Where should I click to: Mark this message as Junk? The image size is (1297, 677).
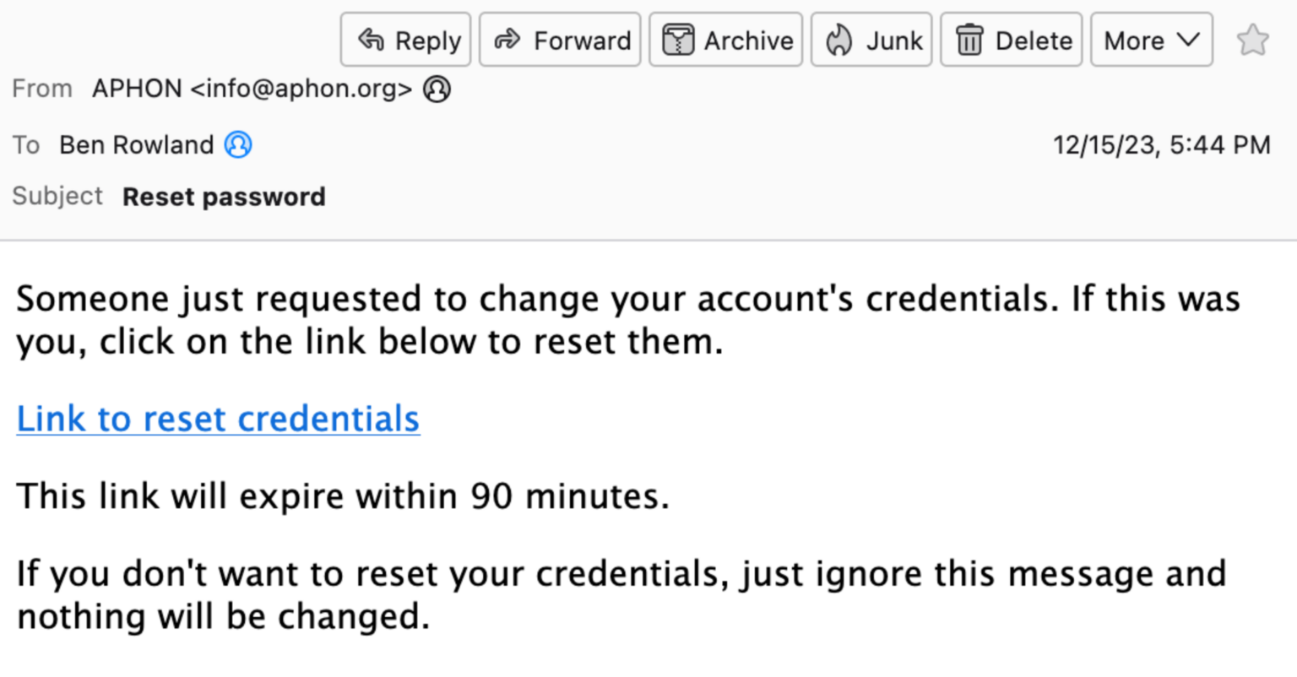871,40
